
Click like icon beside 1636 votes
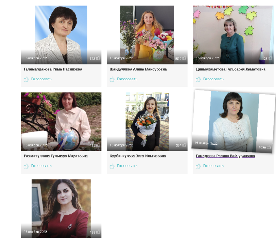[x=269, y=147]
